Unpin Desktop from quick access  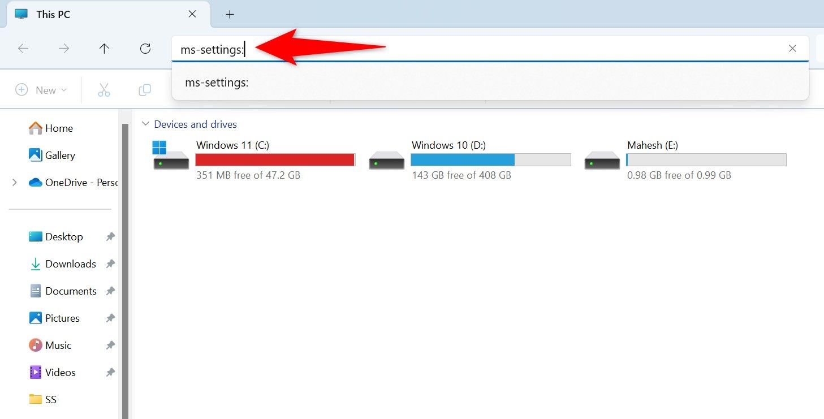pos(110,237)
